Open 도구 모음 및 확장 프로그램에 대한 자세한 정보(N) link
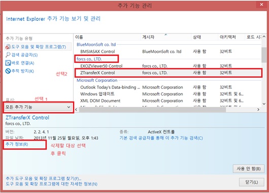269x193 pixels. pyautogui.click(x=52, y=184)
